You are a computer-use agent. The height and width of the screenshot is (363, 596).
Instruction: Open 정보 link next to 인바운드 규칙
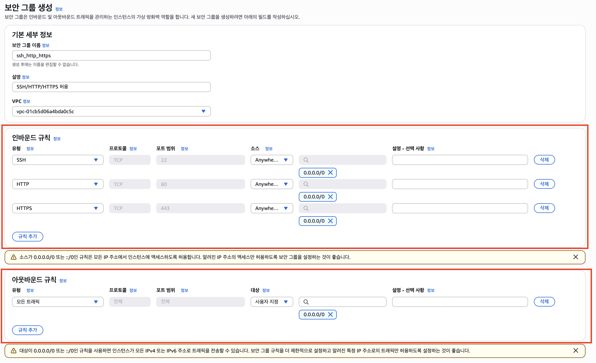coord(57,139)
